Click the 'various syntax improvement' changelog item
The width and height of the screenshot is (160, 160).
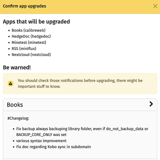[41, 141]
